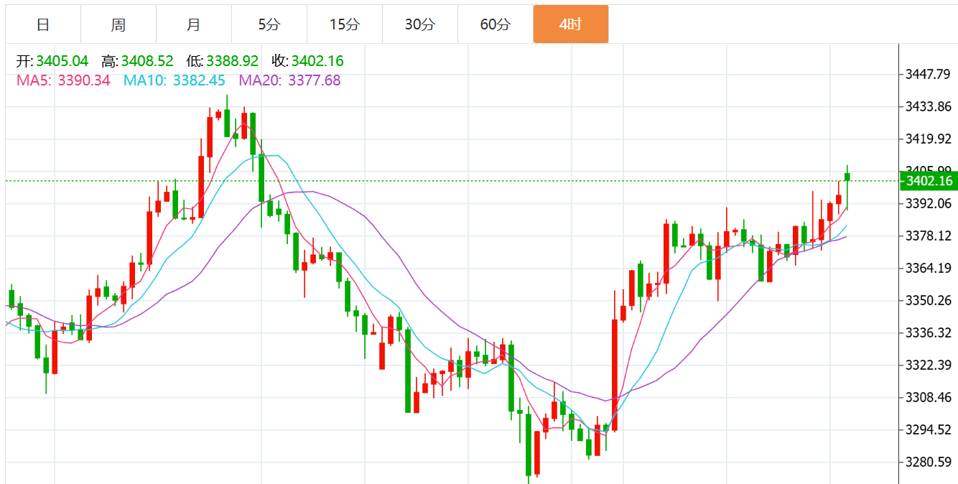The width and height of the screenshot is (958, 484).
Task: Choose the 15分 interval tab
Action: coord(345,24)
